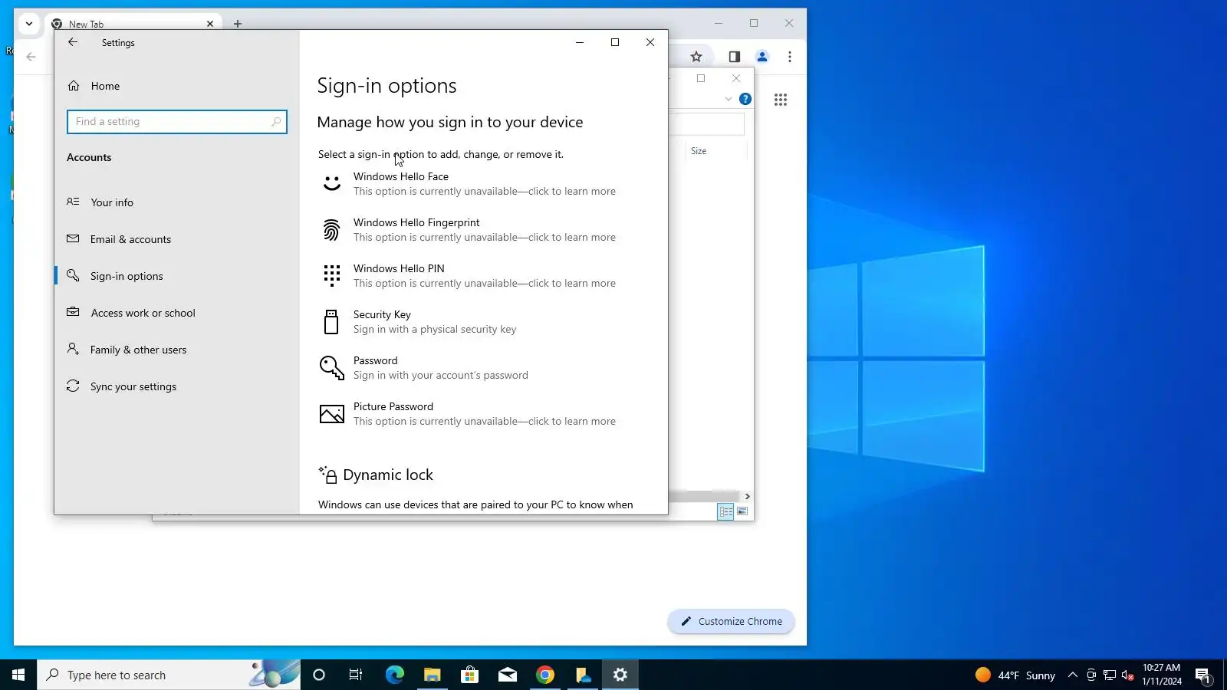Click the blue help icon in background window

pyautogui.click(x=745, y=99)
